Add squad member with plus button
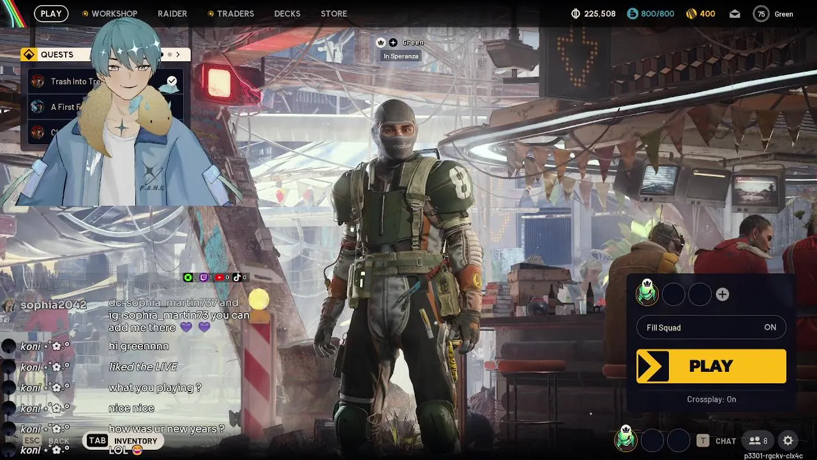 [723, 295]
